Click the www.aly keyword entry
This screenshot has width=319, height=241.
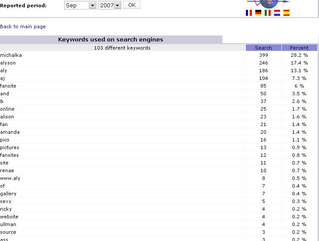coord(10,178)
